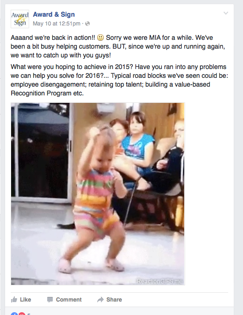243x315 pixels.
Task: Click the smiley emoji in post text
Action: [100, 38]
